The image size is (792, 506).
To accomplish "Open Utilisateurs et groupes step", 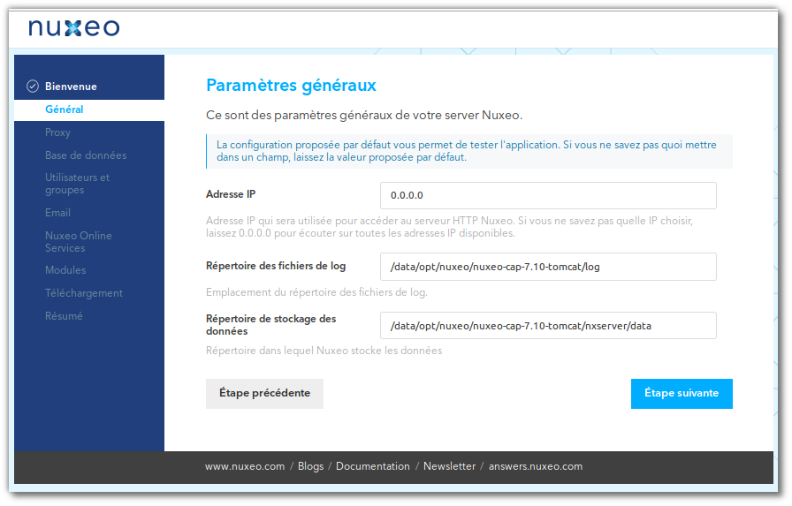I will pos(77,184).
